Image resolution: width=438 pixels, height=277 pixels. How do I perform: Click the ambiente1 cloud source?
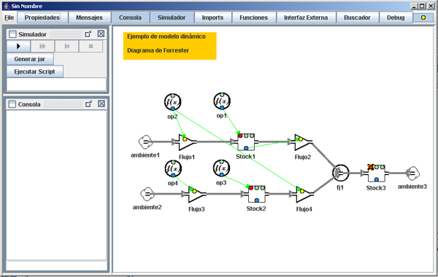[145, 142]
